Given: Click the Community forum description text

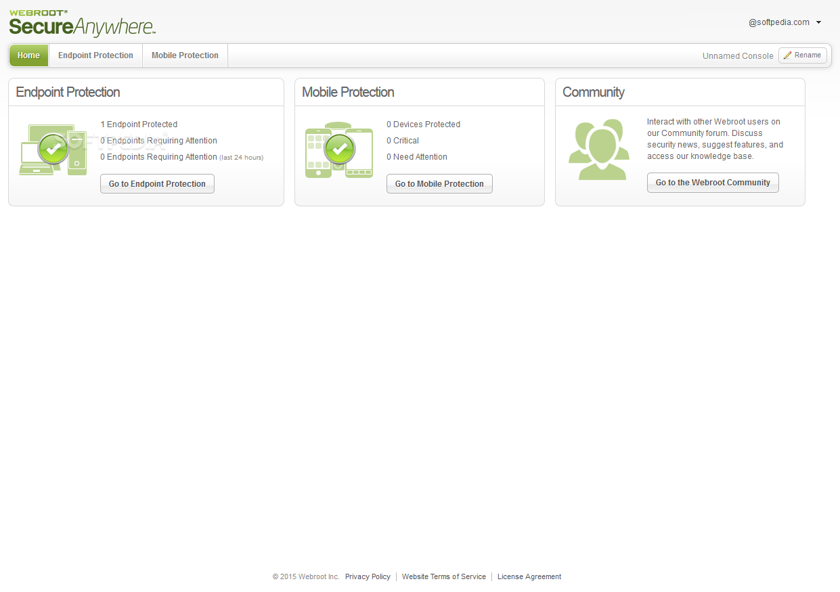Looking at the screenshot, I should point(715,139).
